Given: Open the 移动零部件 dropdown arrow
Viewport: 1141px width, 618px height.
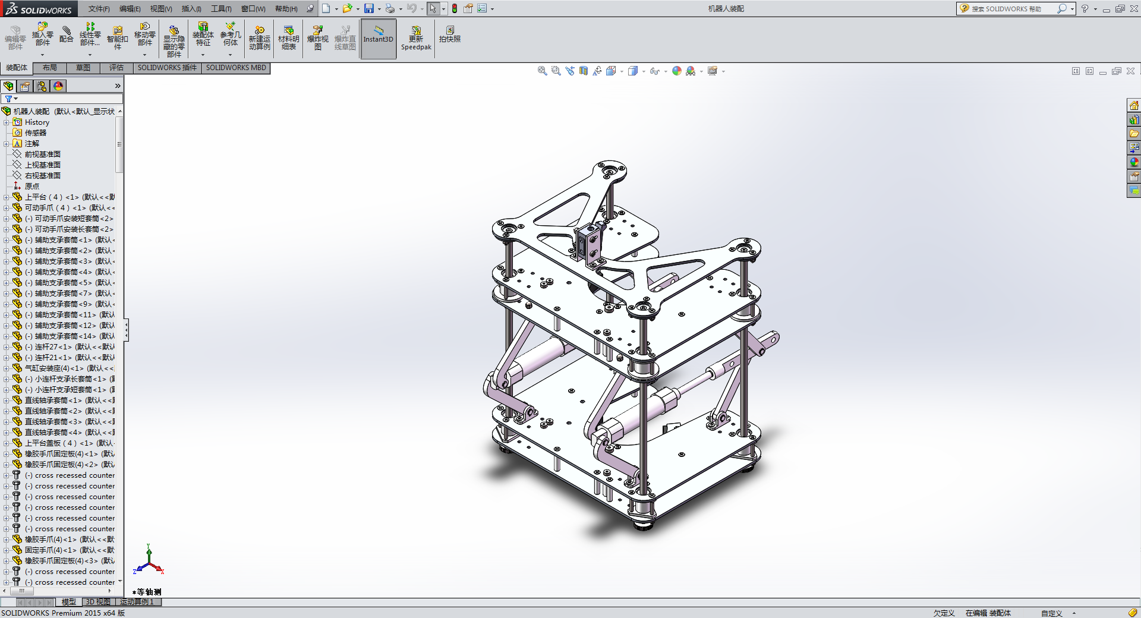Looking at the screenshot, I should click(x=144, y=55).
